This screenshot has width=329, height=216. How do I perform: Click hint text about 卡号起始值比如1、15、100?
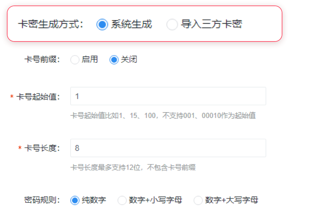[163, 116]
